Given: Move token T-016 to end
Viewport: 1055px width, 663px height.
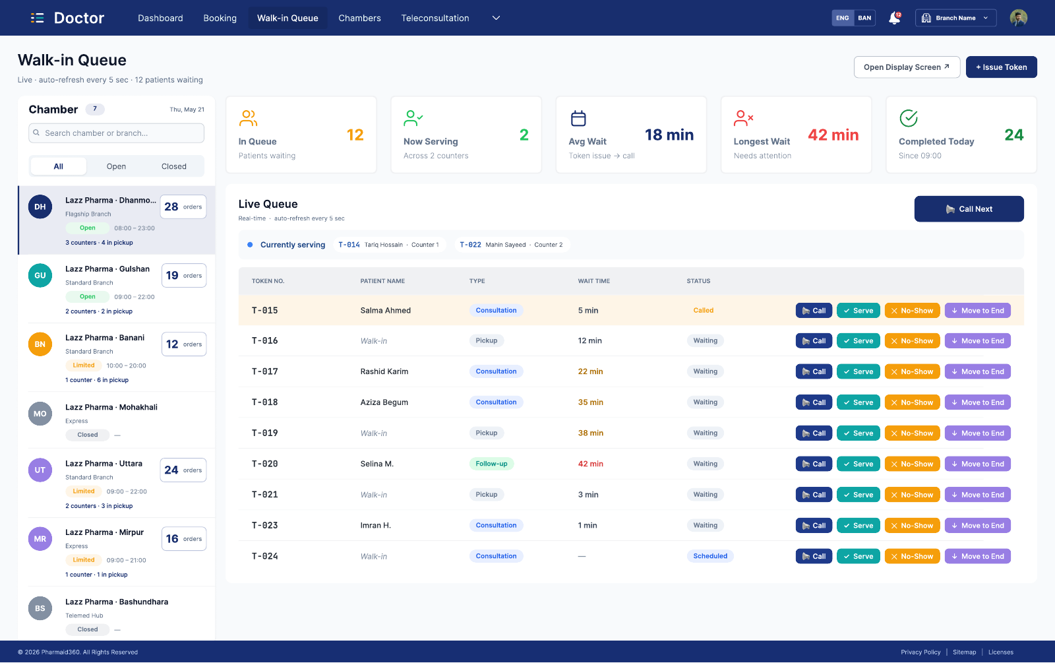Looking at the screenshot, I should coord(977,341).
